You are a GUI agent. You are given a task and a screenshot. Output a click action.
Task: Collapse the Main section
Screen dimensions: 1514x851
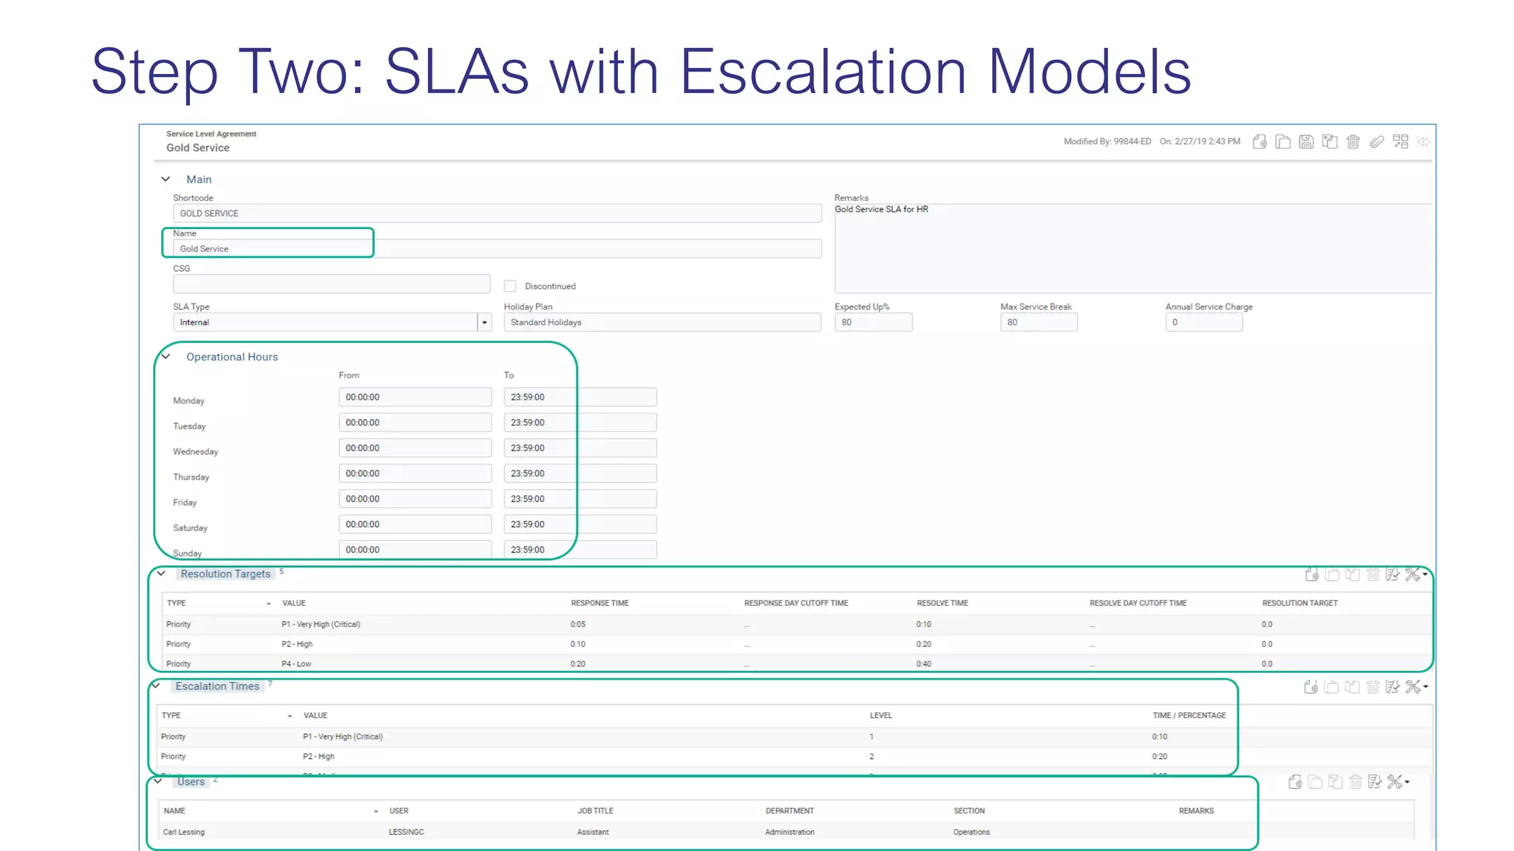click(166, 180)
